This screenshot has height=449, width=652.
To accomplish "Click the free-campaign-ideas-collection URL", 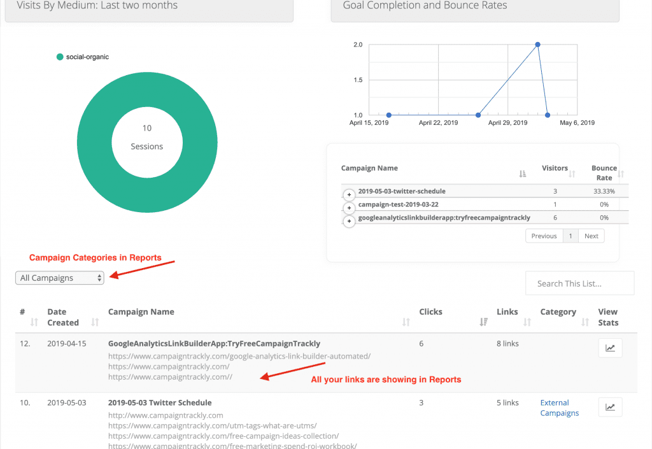I will click(223, 436).
